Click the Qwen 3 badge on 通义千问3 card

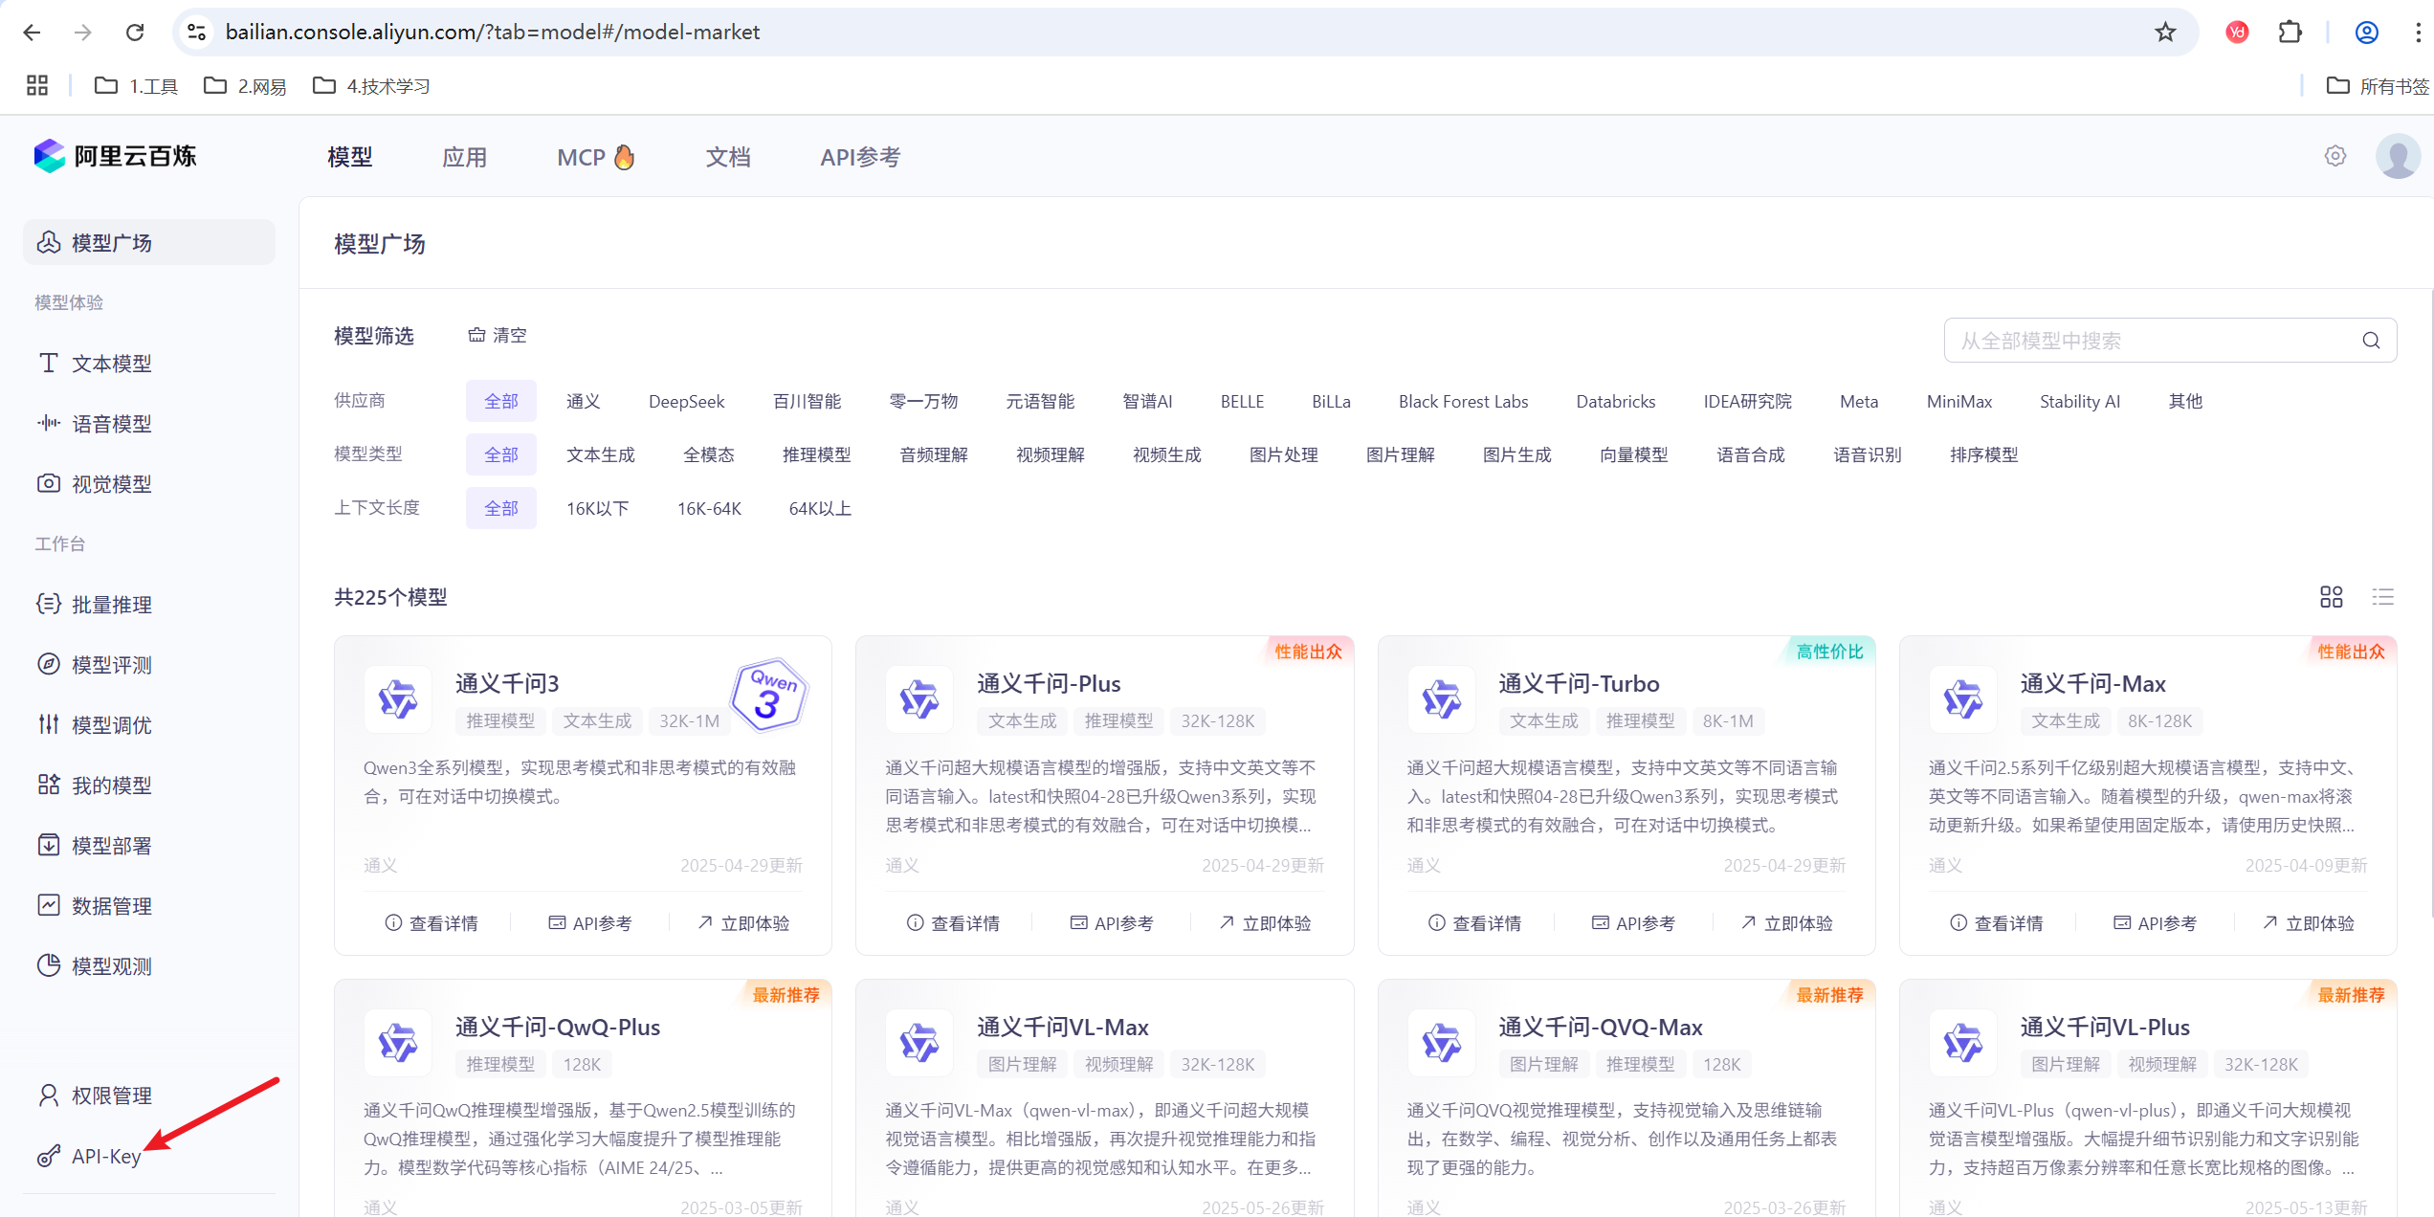769,695
